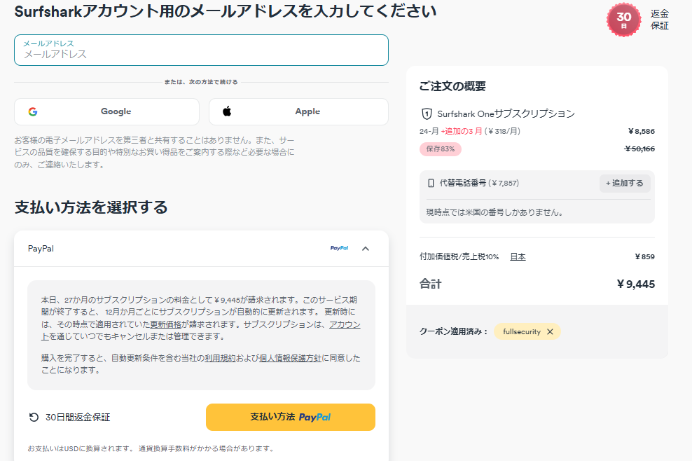Click the total ¥9,445 amount
The image size is (692, 461).
click(x=635, y=284)
